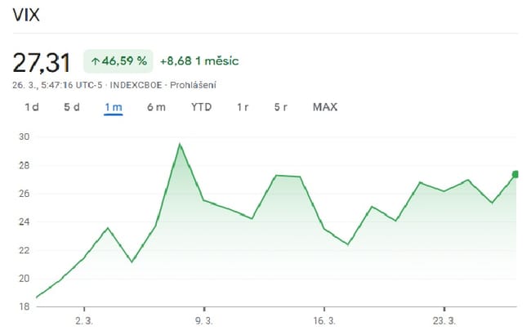Screen dimensions: 531x331
Task: Open the MAX range view
Action: 324,107
